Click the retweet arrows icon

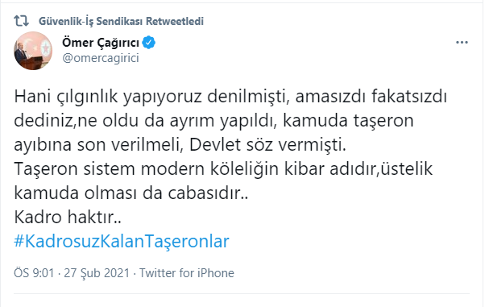click(21, 21)
